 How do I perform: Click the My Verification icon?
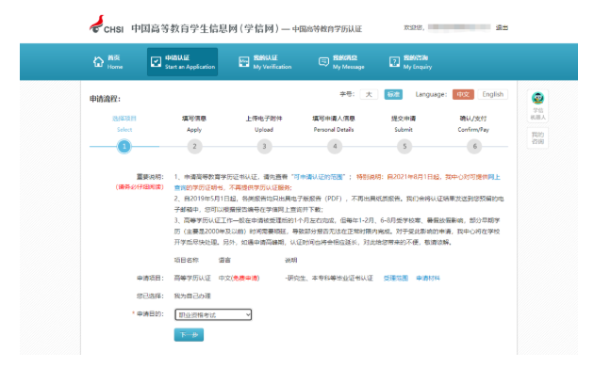[243, 62]
